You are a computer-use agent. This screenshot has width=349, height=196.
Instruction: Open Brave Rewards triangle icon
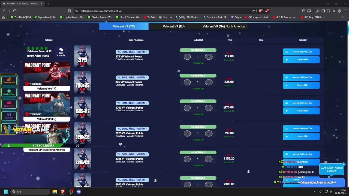pos(267,11)
